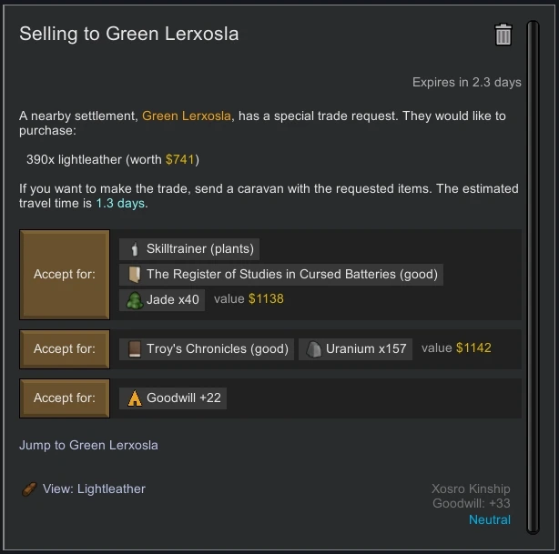Click the Register of Studies book icon
The image size is (559, 554).
(x=134, y=274)
